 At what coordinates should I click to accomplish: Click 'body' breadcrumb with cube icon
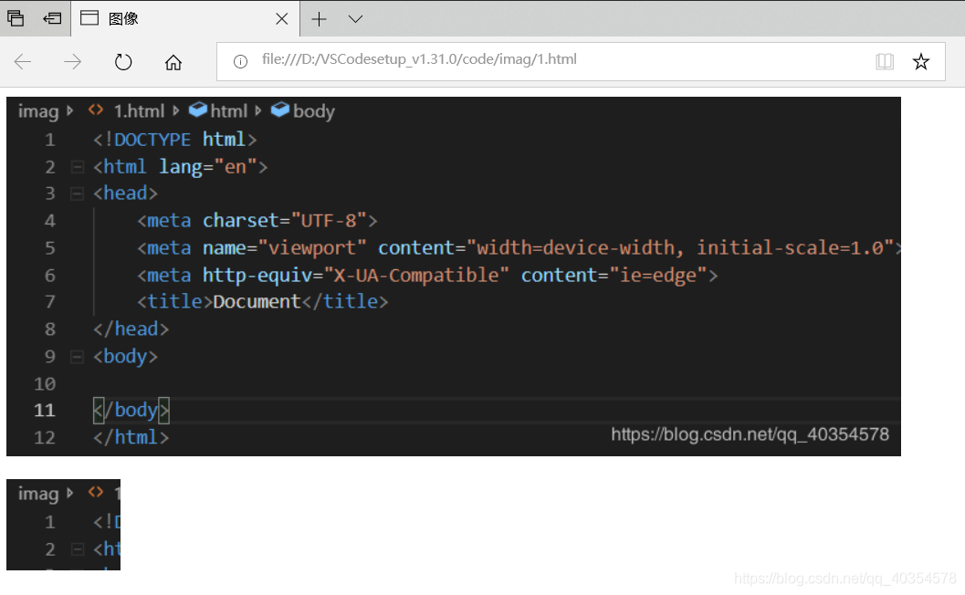[x=303, y=110]
